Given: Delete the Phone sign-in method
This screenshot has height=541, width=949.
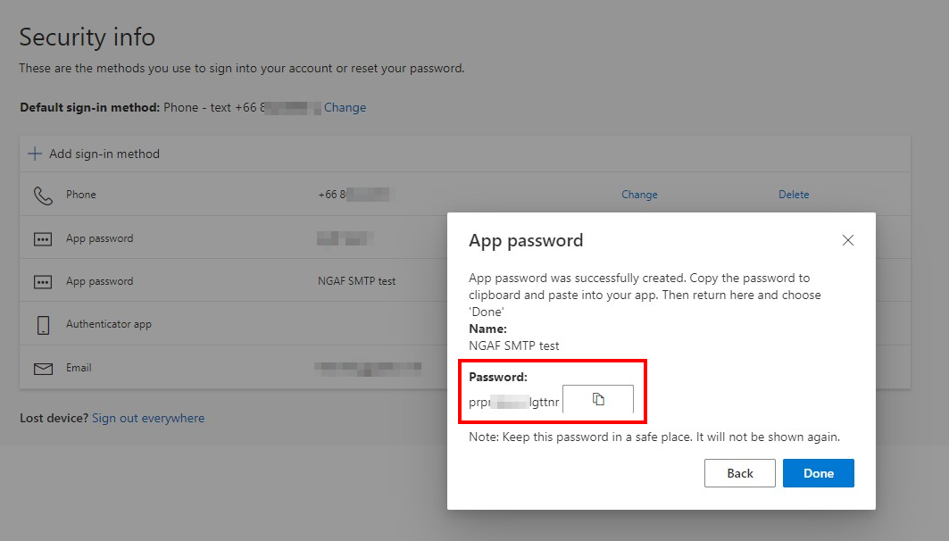Looking at the screenshot, I should pos(794,195).
